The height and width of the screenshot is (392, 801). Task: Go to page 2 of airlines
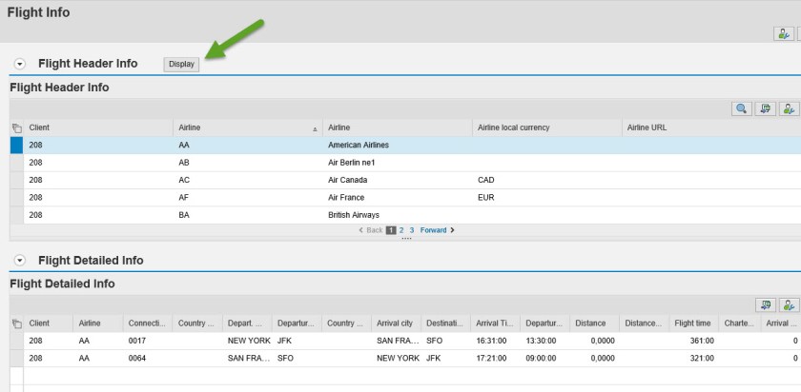pos(401,230)
